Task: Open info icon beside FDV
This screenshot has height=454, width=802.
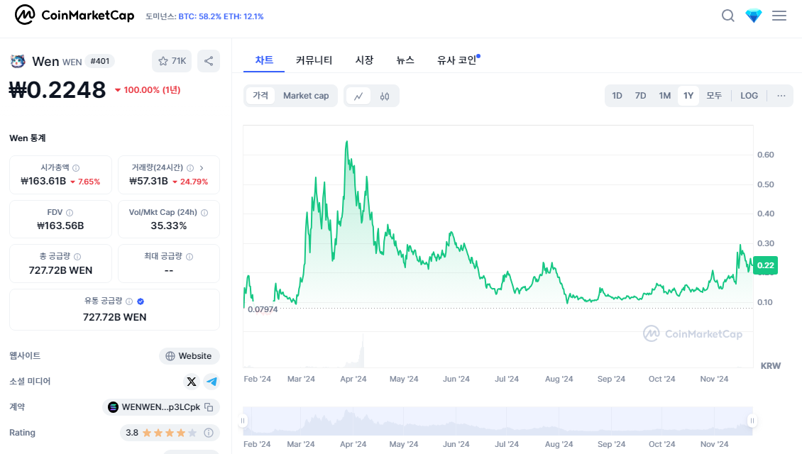Action: (70, 213)
